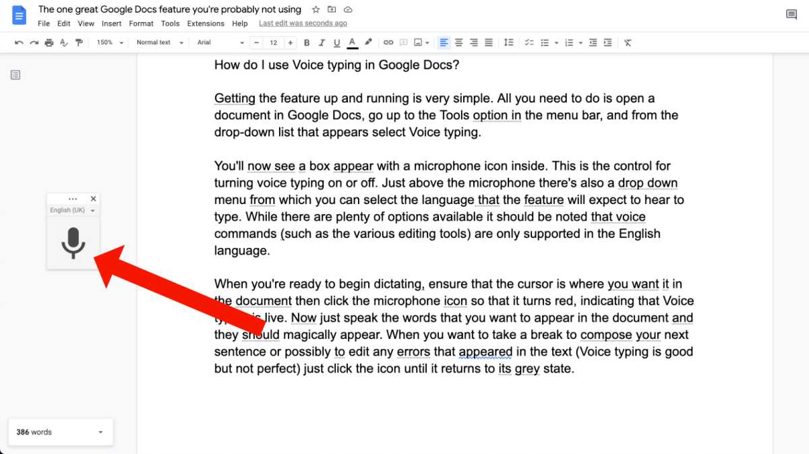
Task: Click the spelling and grammar check icon
Action: point(64,42)
